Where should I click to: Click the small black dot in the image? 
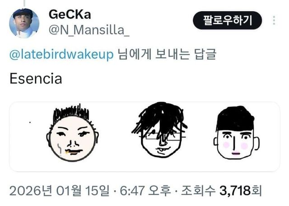point(30,122)
